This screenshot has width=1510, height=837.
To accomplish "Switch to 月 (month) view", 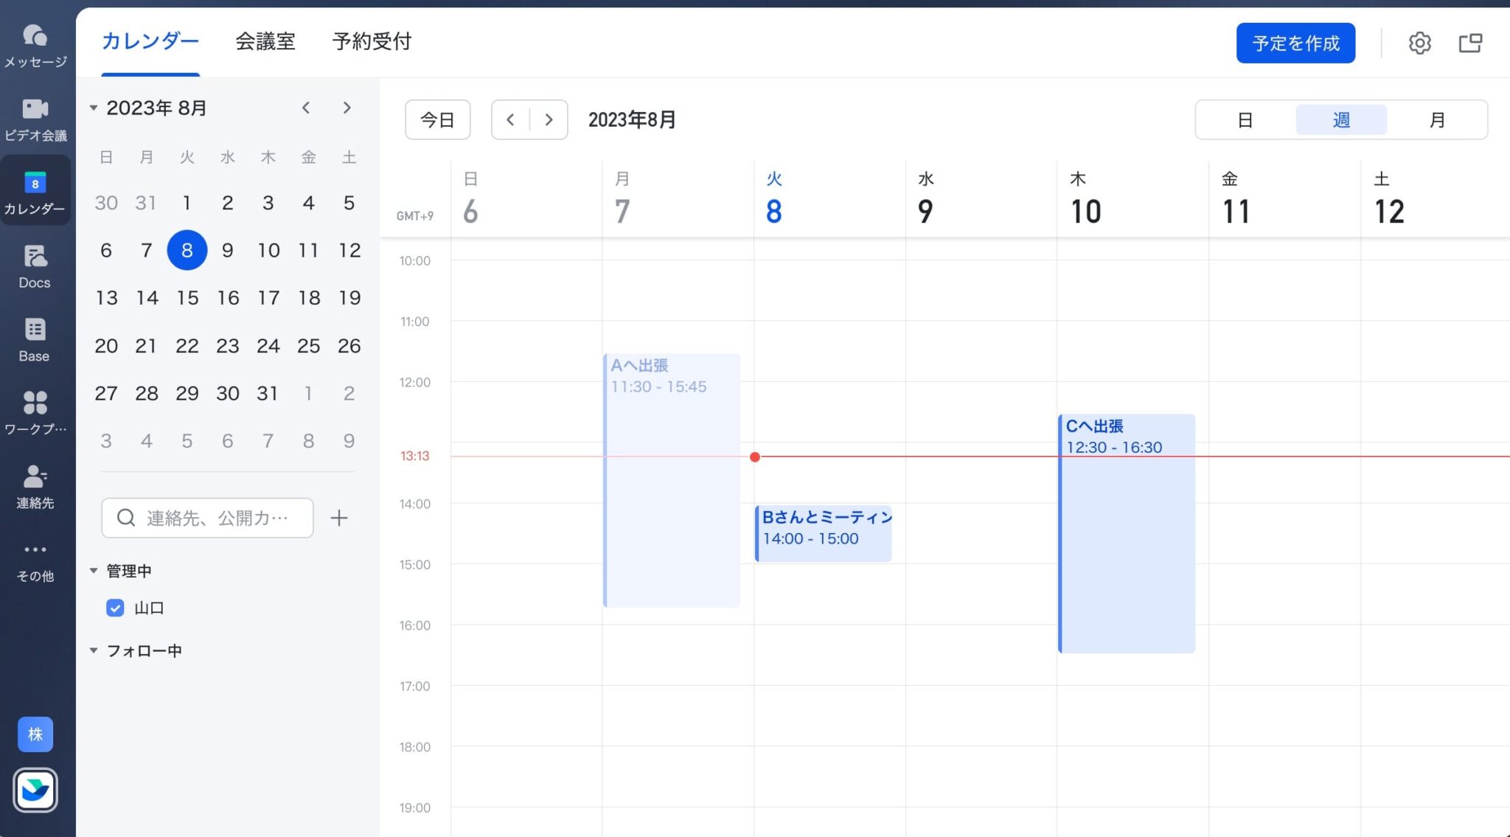I will (x=1436, y=119).
